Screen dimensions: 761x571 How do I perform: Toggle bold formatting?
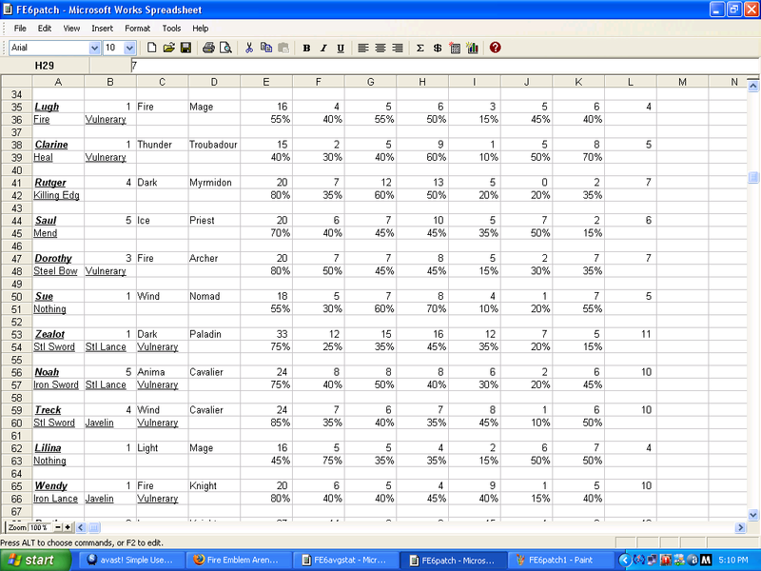[x=306, y=48]
